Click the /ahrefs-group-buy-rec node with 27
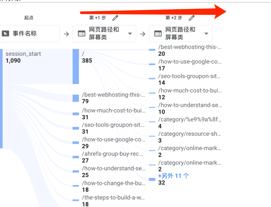271x207 pixels. point(76,157)
